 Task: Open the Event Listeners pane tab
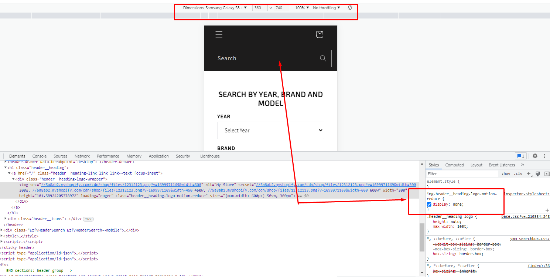click(x=502, y=165)
